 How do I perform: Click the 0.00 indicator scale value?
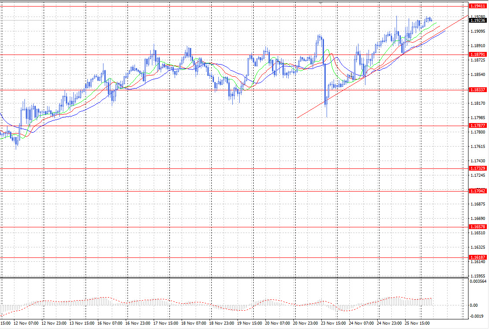pyautogui.click(x=473, y=305)
